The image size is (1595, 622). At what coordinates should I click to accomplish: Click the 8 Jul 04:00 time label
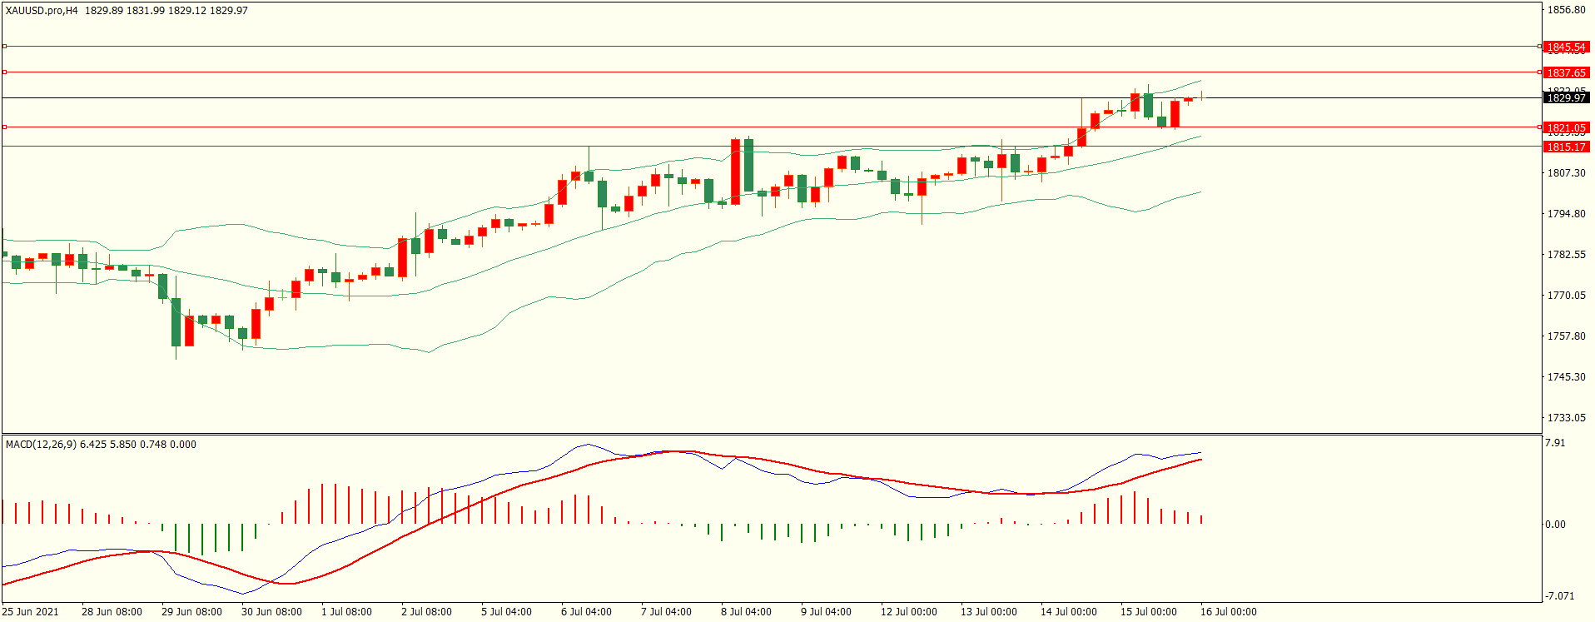(x=746, y=612)
